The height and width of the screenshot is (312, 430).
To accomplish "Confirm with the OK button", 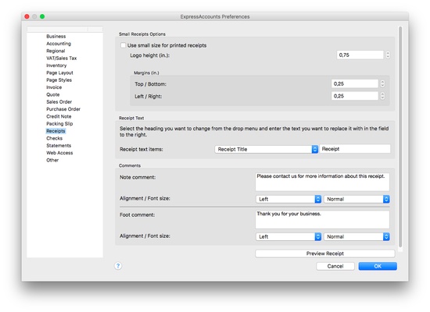I will click(x=378, y=266).
